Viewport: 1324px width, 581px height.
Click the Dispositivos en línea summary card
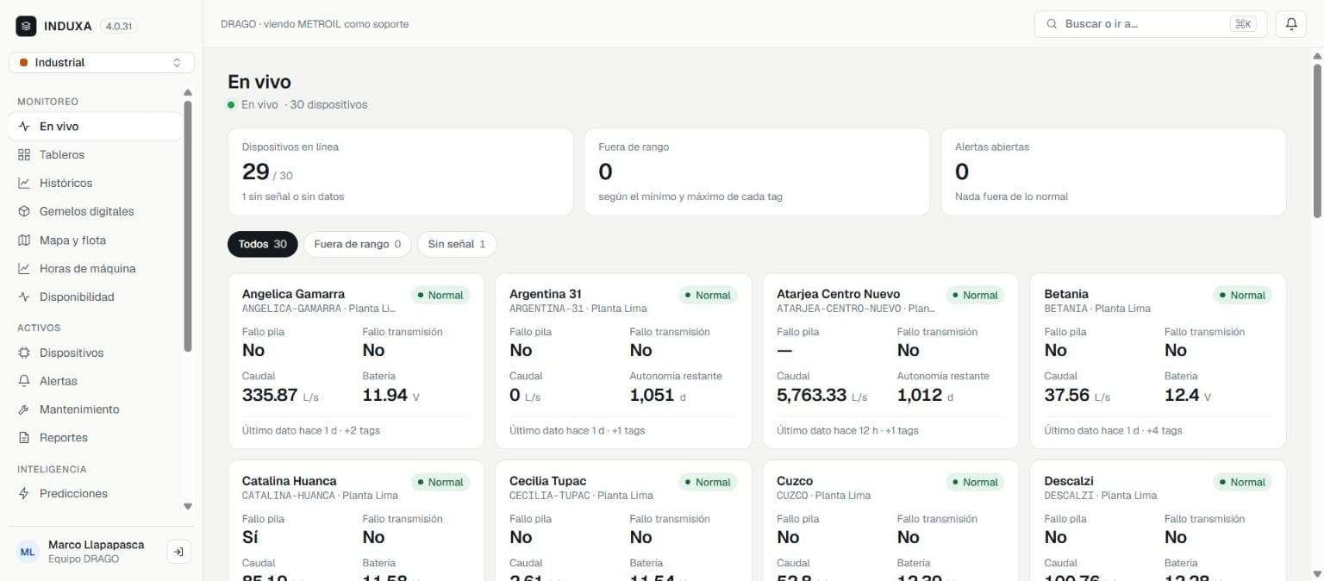tap(401, 172)
